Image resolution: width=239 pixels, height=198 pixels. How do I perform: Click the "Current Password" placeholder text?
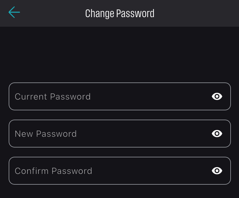pyautogui.click(x=53, y=97)
